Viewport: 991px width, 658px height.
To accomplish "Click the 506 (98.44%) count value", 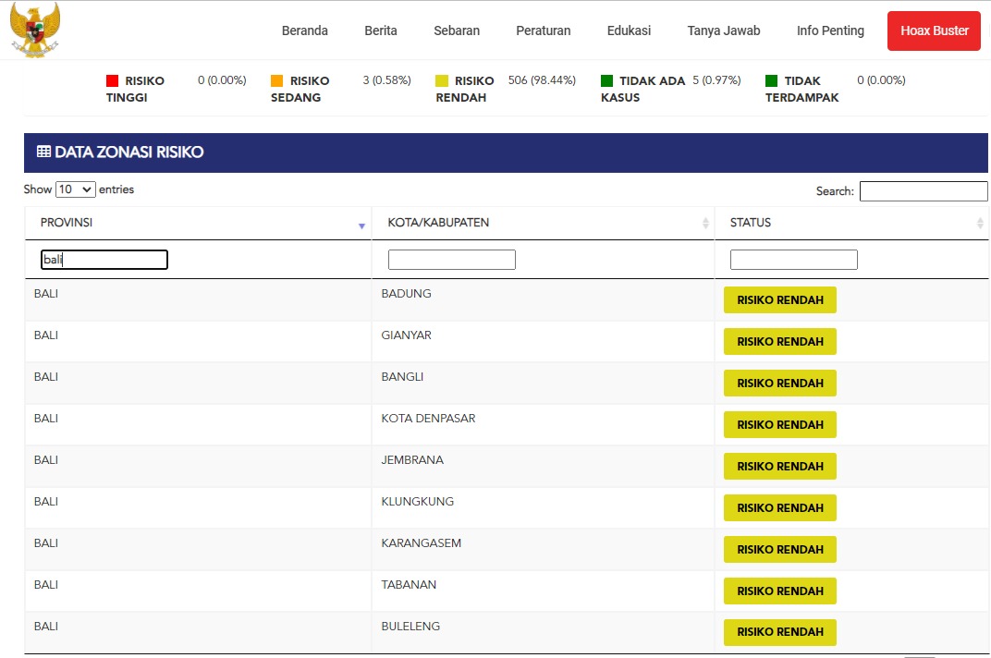I will click(x=542, y=80).
